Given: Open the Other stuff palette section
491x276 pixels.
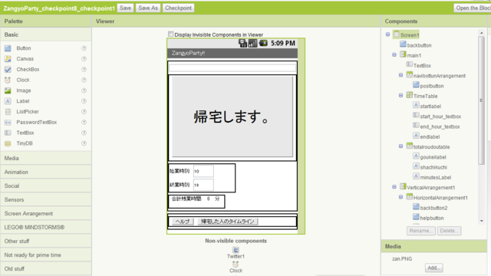Looking at the screenshot, I should coord(46,241).
